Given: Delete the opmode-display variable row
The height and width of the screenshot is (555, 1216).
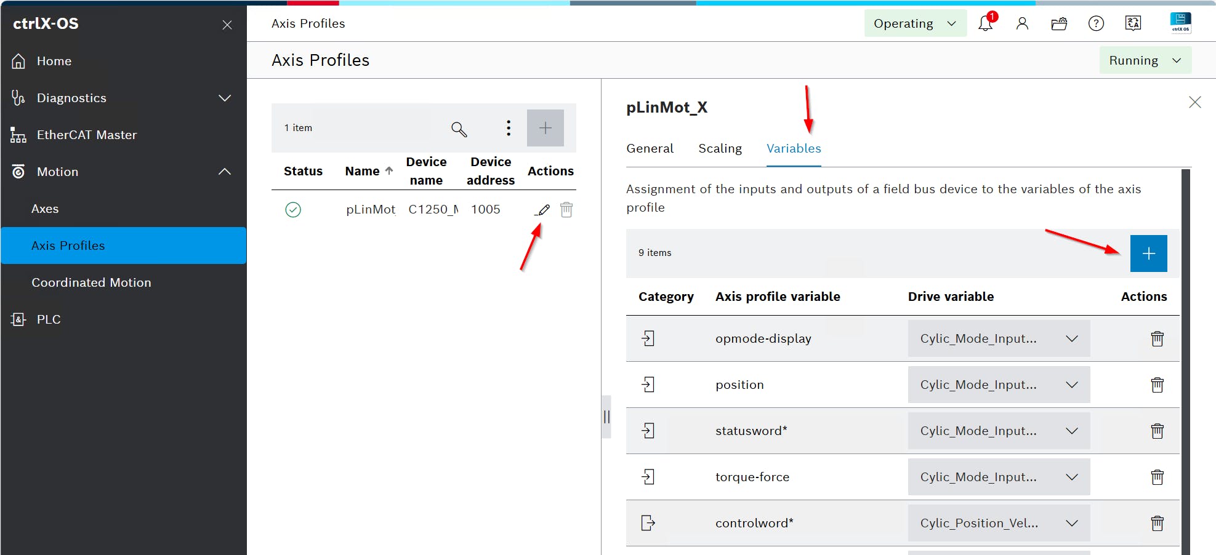Looking at the screenshot, I should tap(1157, 338).
